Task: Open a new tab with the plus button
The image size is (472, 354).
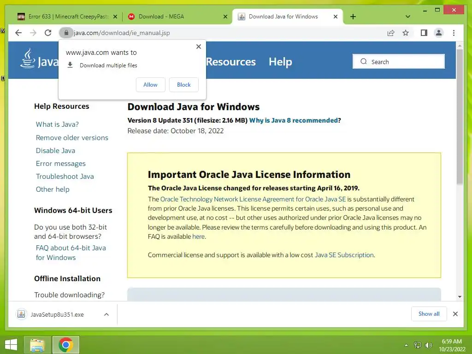Action: 353,17
